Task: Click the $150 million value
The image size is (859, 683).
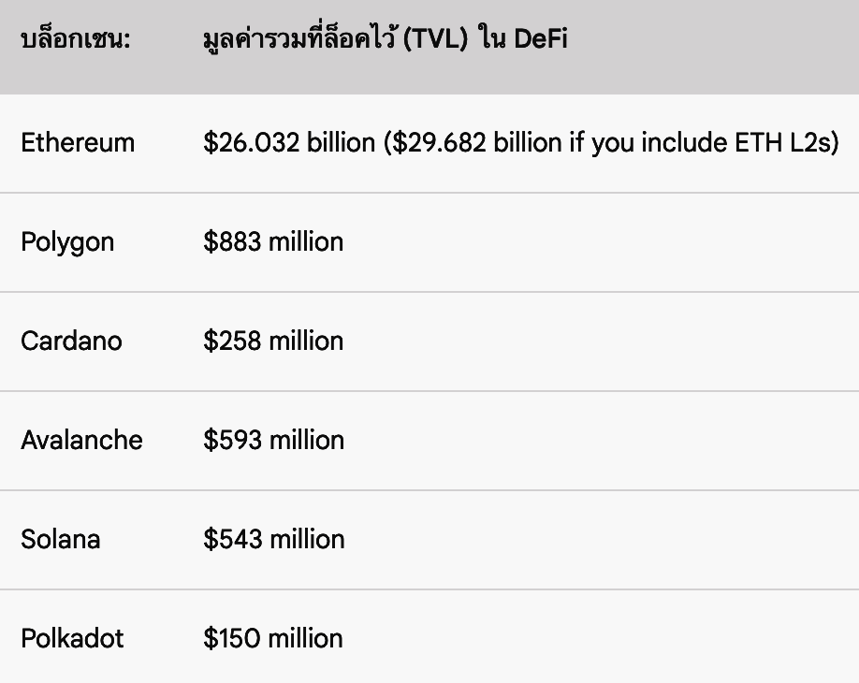Action: 273,638
